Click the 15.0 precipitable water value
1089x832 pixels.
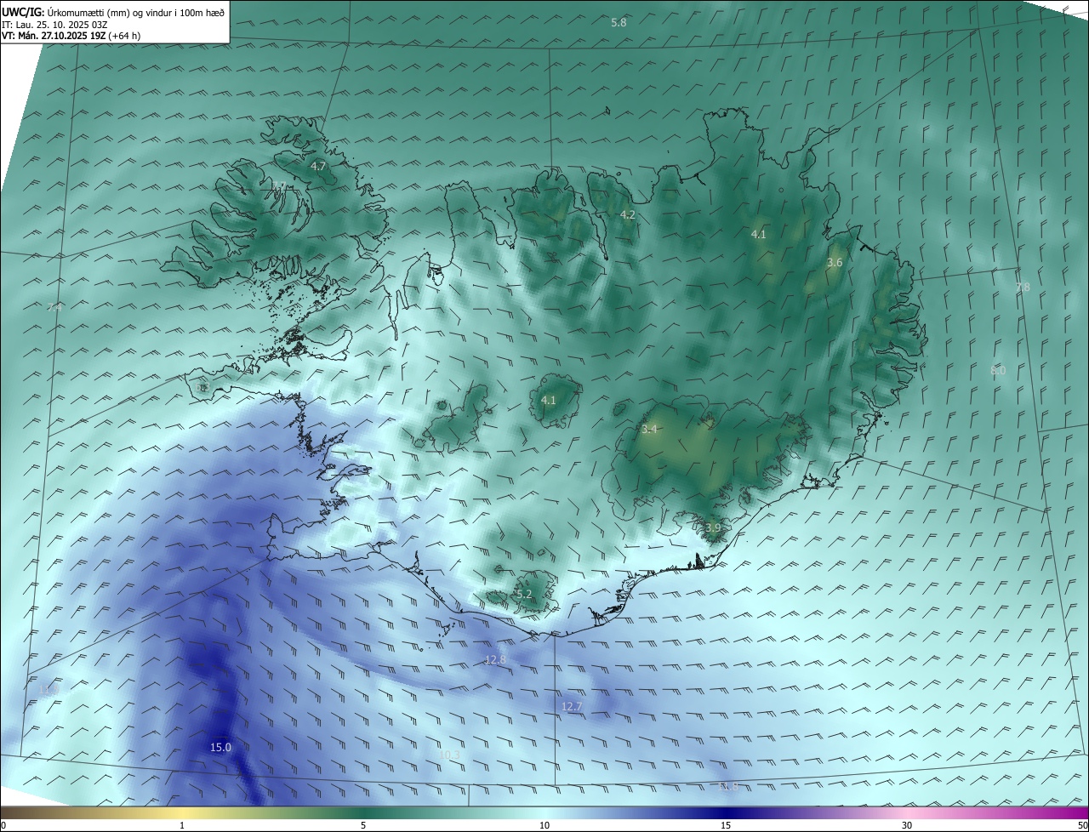click(x=220, y=747)
